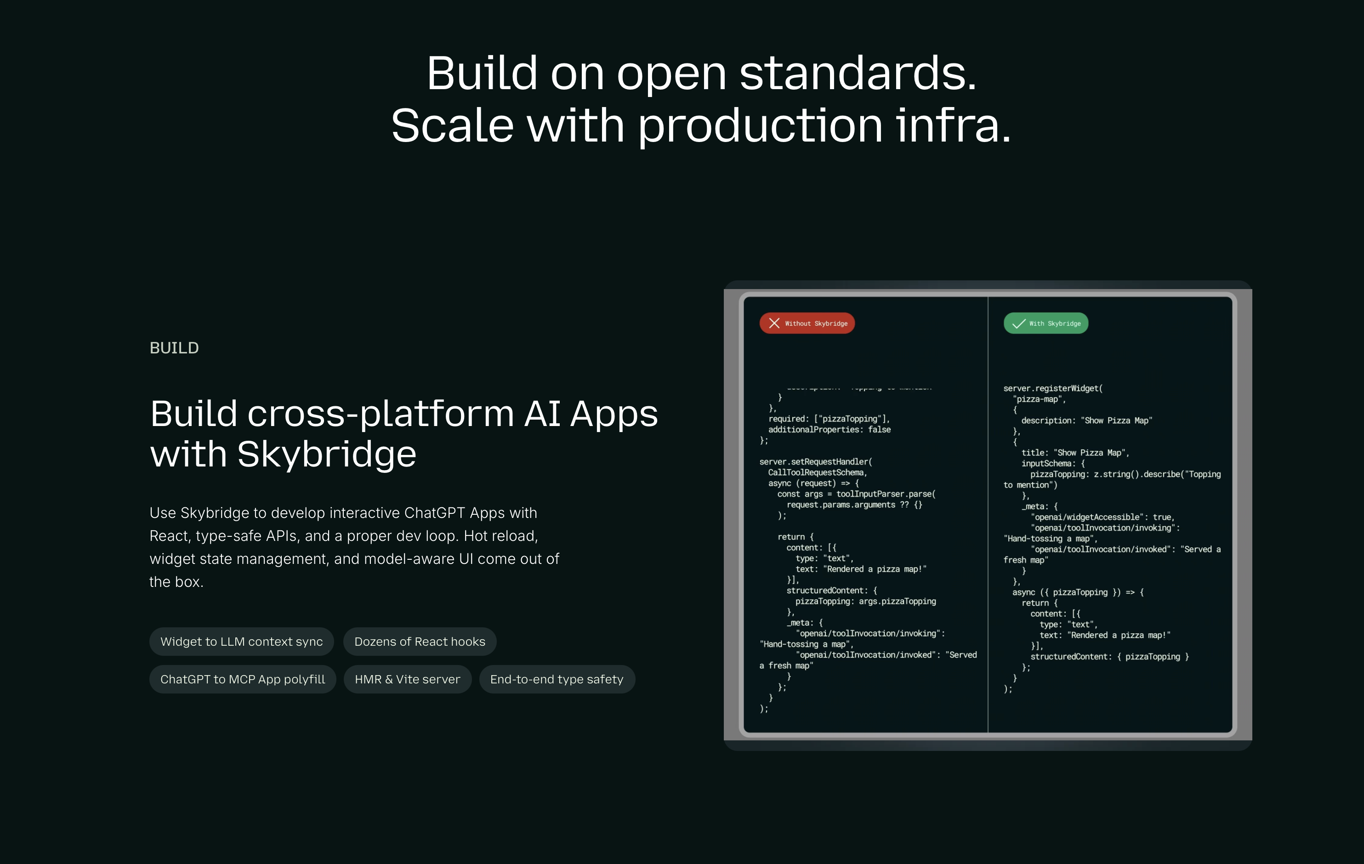
Task: Click the Use Skybridge to develop description paragraph
Action: click(354, 547)
